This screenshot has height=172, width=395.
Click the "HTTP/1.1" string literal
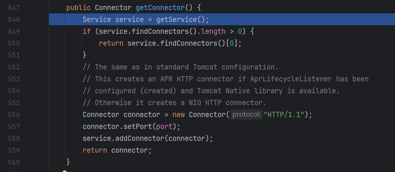(284, 115)
